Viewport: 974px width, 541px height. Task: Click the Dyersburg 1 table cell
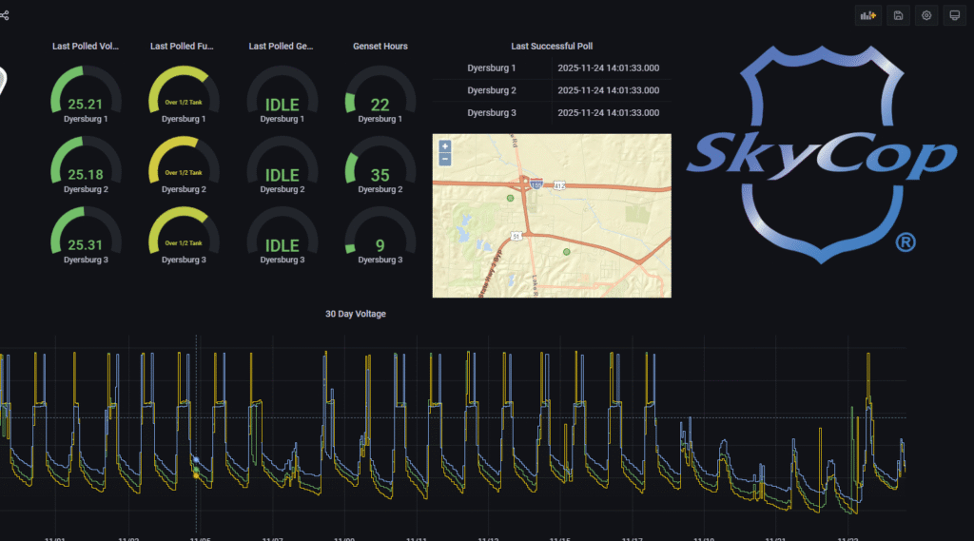coord(492,68)
